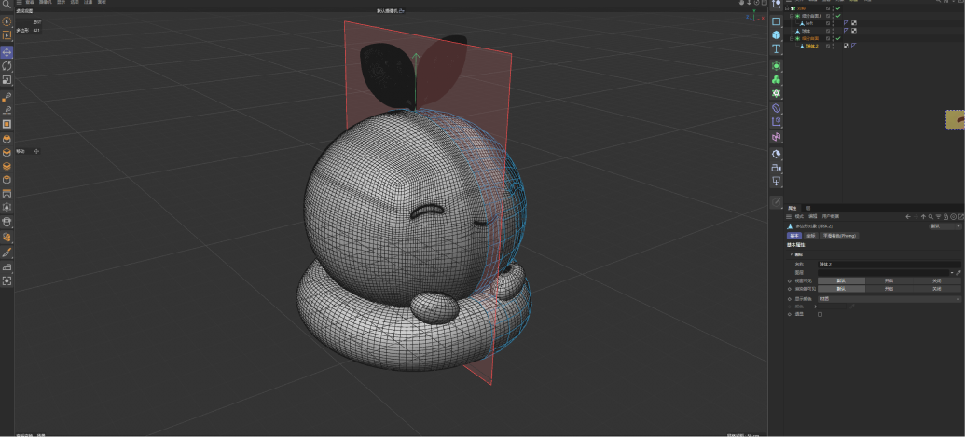Activate the Scale tool
The image size is (965, 437).
(7, 80)
